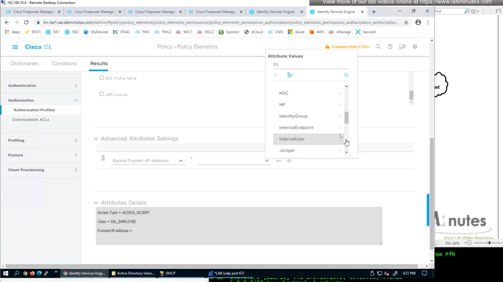
Task: Collapse the Advanced Attributes Settings section
Action: pyautogui.click(x=96, y=139)
